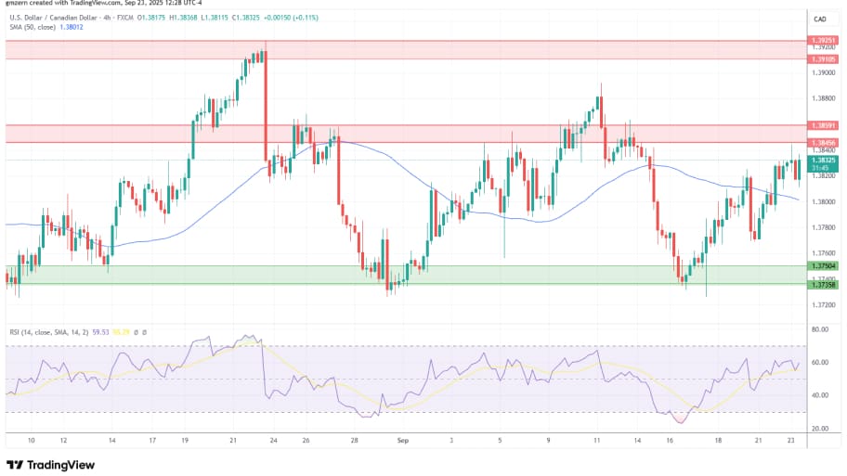The image size is (847, 476).
Task: Click the 1.39105 red price label
Action: click(821, 58)
